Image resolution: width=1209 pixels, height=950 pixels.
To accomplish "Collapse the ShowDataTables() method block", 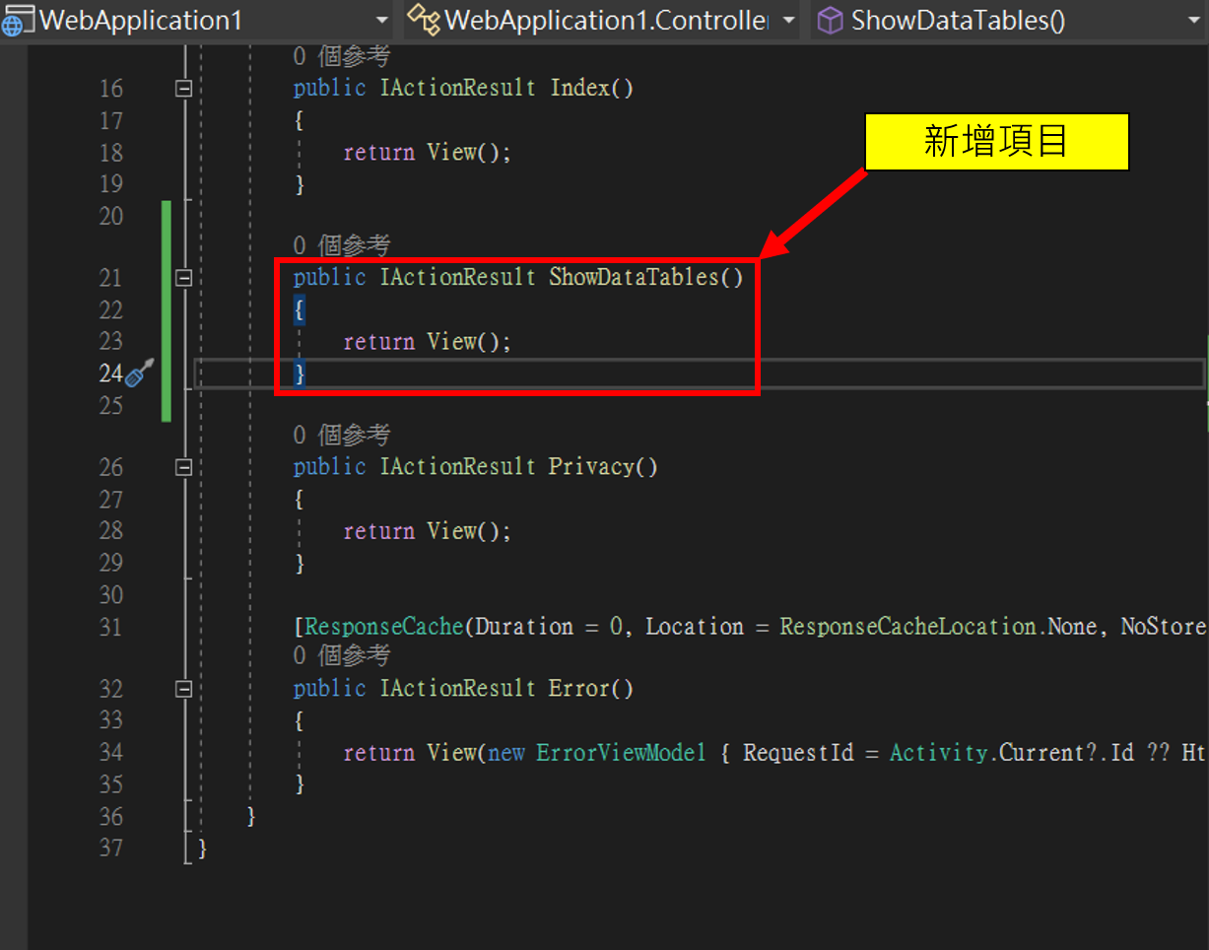I will point(183,278).
